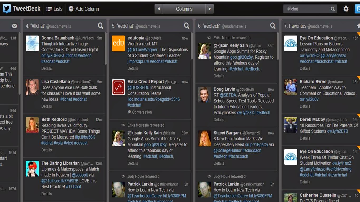Expand Details under Doug Levin's tweet
Screen dimensions: 360x202
pyautogui.click(x=219, y=120)
